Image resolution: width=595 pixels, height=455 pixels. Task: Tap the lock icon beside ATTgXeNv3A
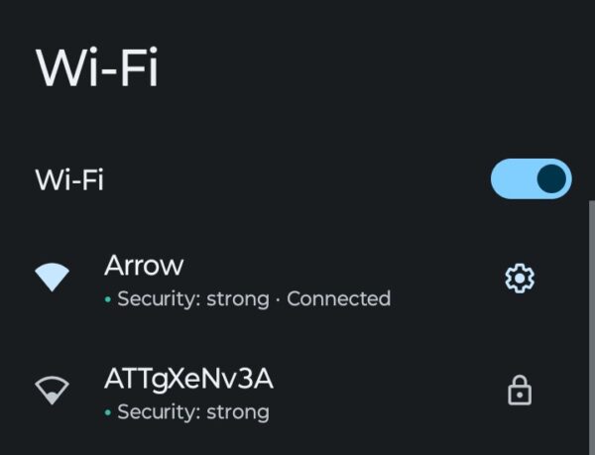(x=520, y=393)
